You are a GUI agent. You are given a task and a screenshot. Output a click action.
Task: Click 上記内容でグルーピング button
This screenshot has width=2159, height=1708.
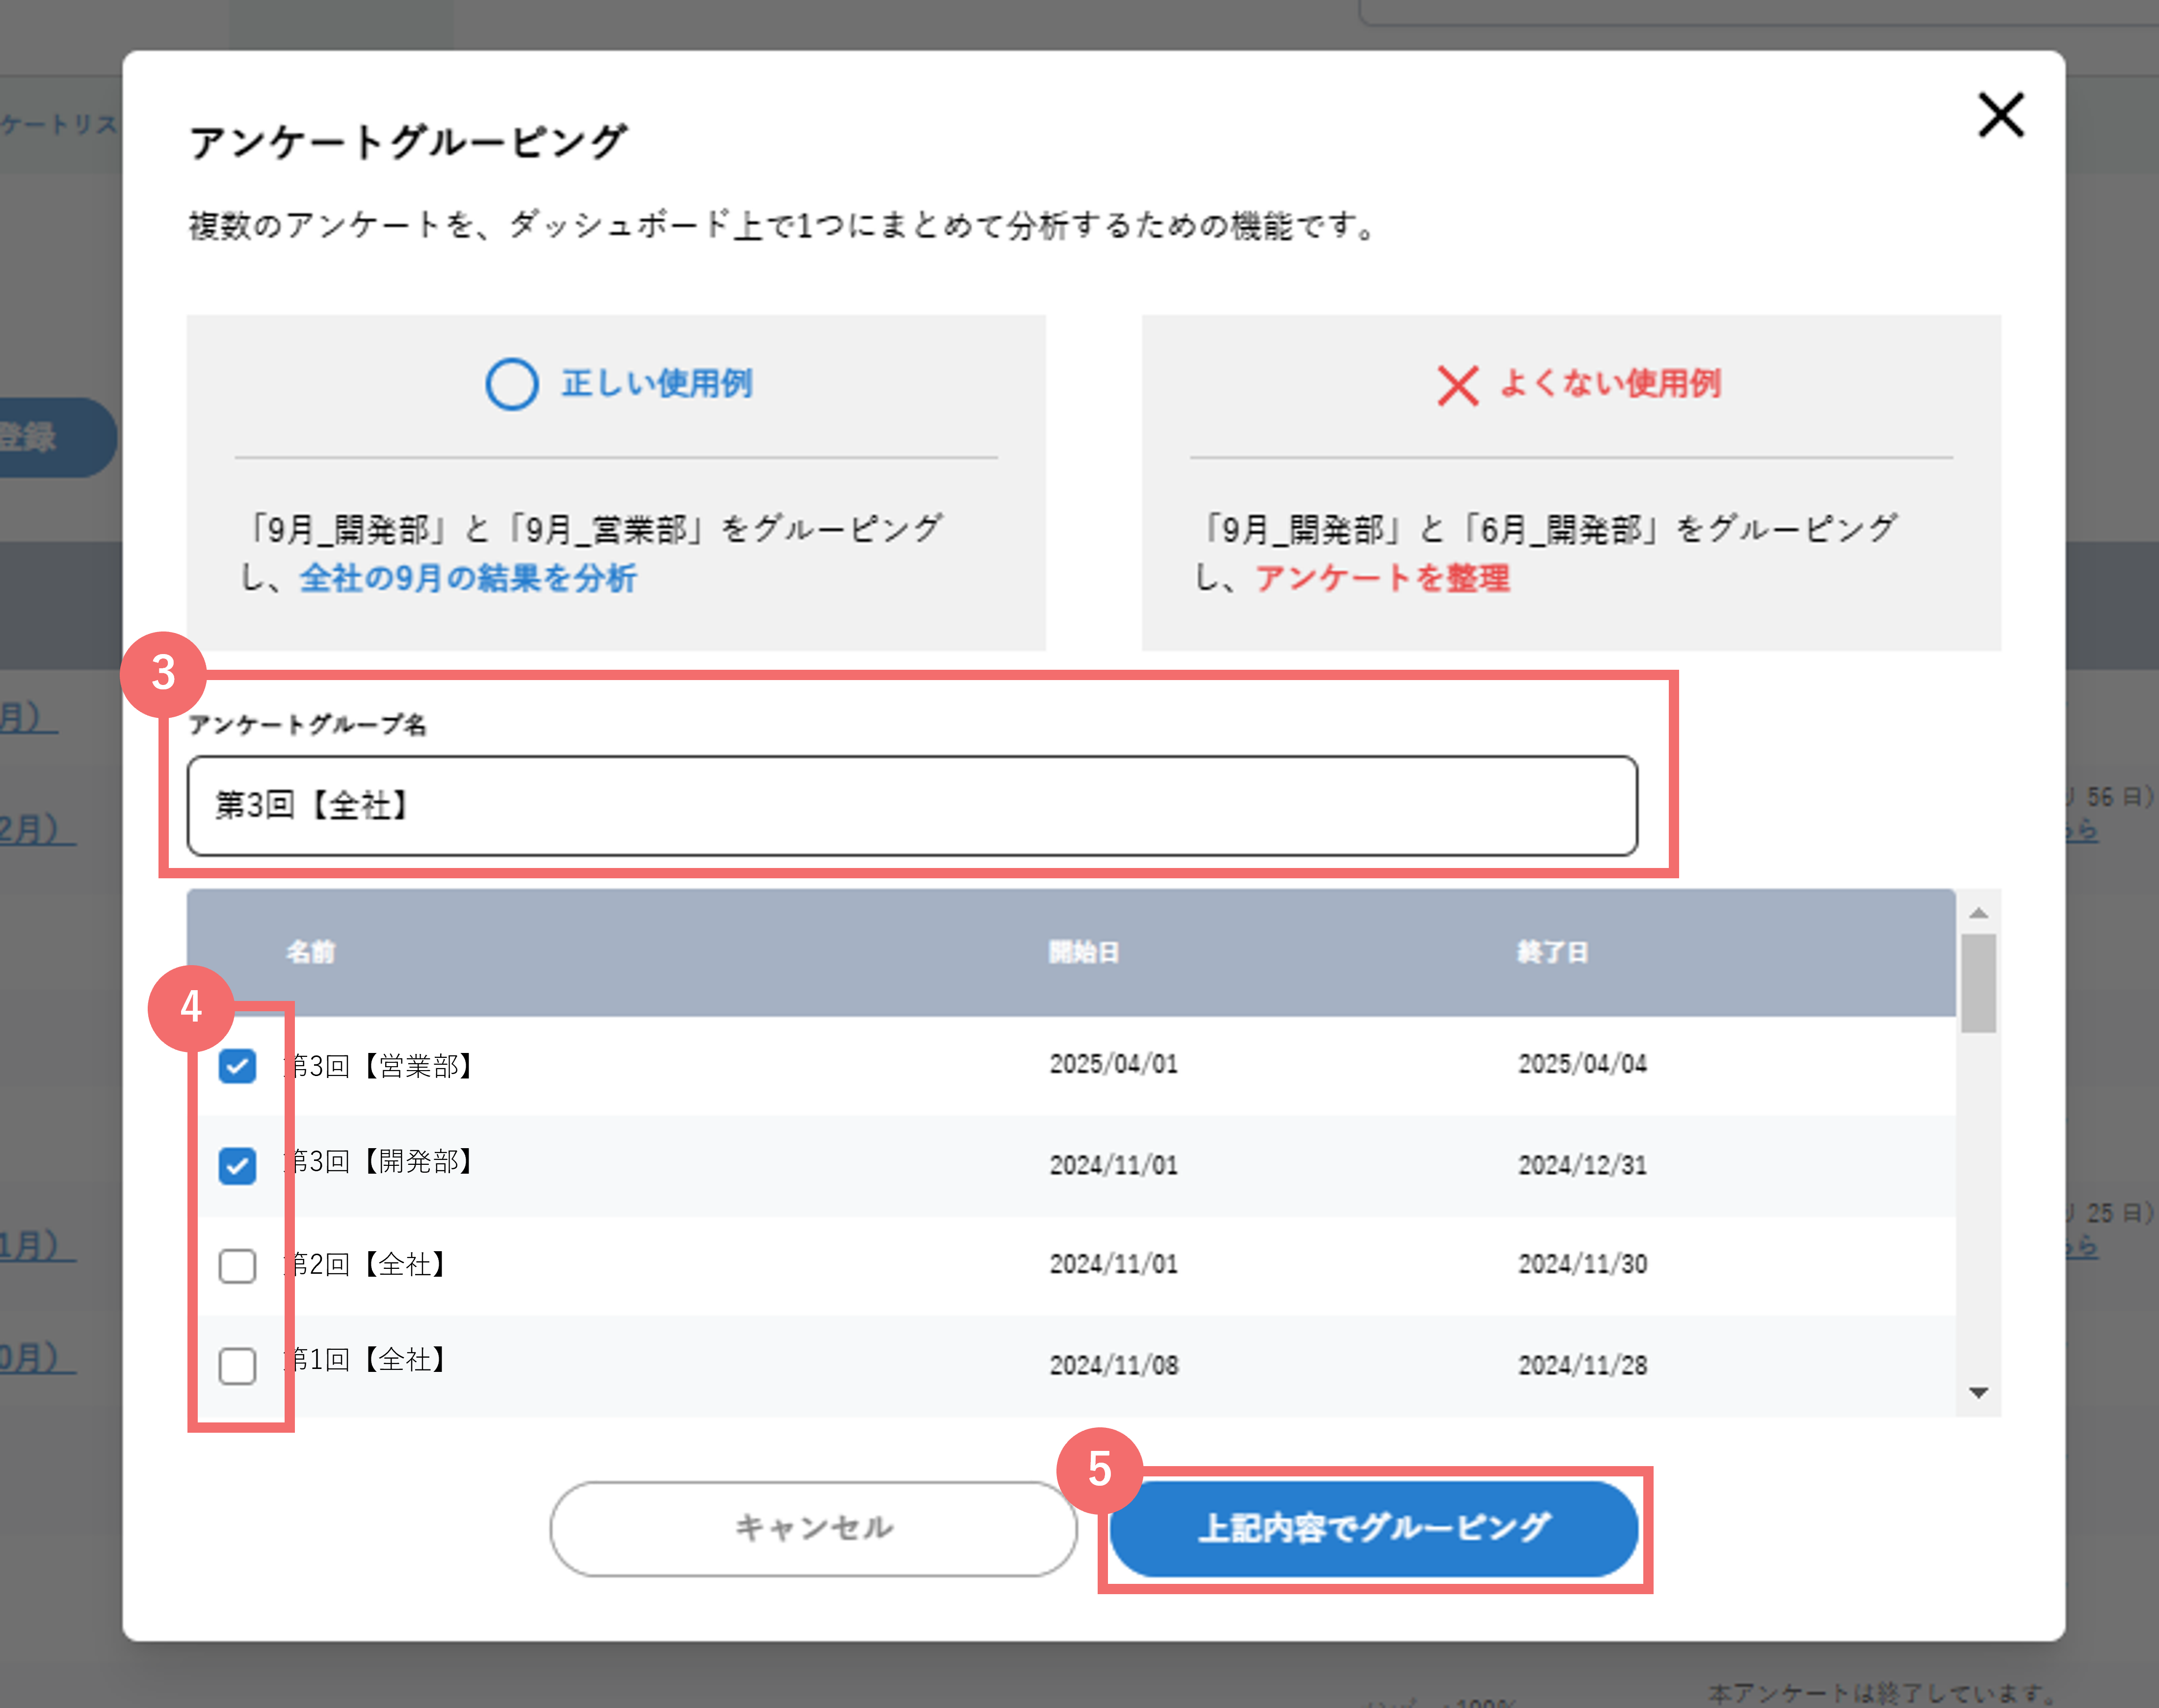1374,1529
